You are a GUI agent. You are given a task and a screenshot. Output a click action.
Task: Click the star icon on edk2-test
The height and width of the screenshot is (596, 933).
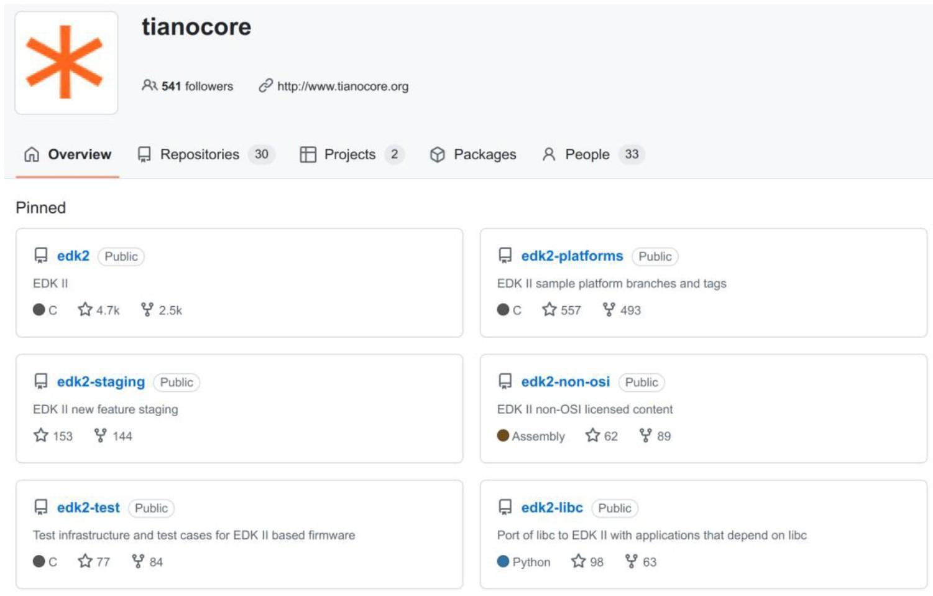click(x=85, y=561)
